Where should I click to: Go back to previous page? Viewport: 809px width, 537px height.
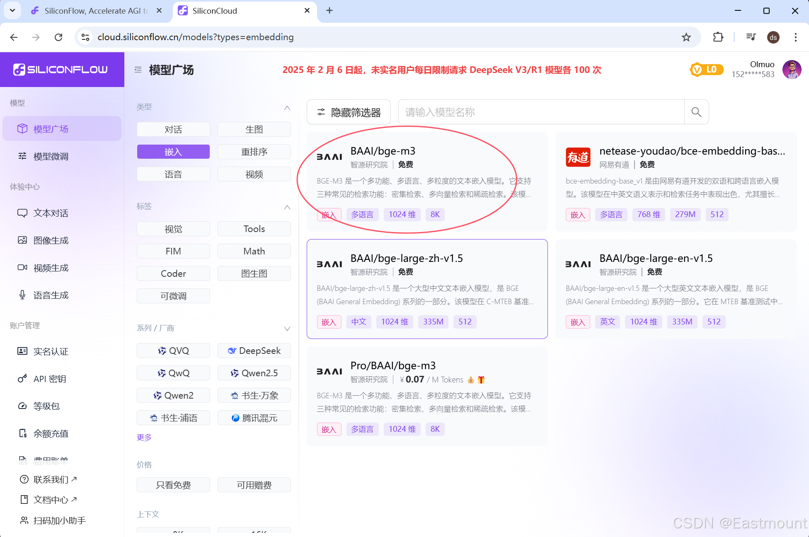pyautogui.click(x=14, y=37)
